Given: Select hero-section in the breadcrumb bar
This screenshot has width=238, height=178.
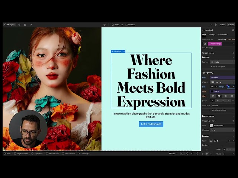Looking at the screenshot, I should 54,153.
